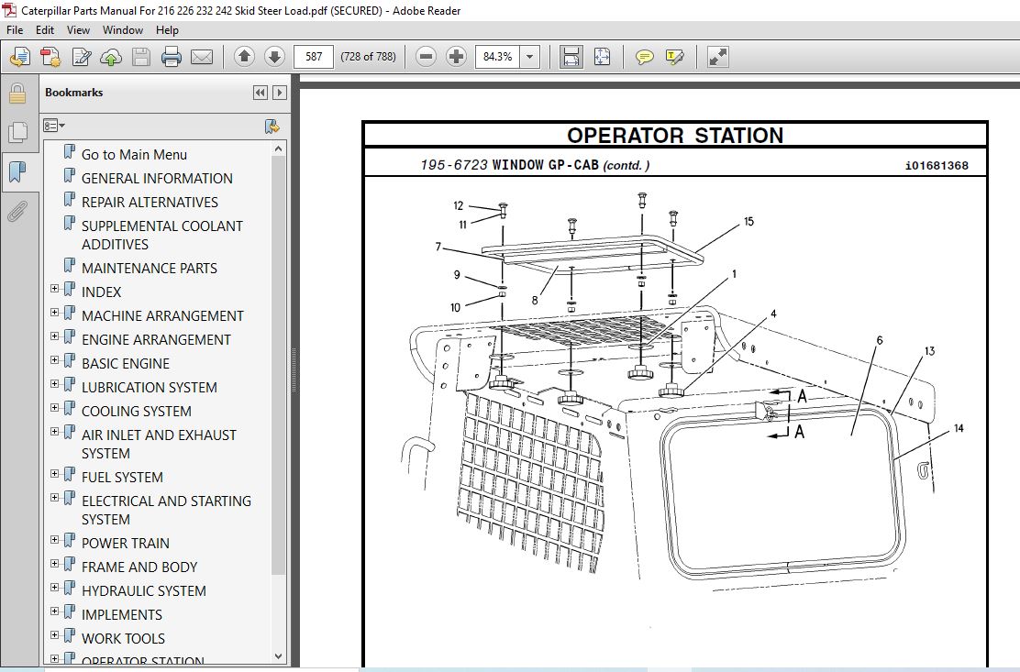Expand the COOLING SYSTEM bookmark
Viewport: 1020px width, 672px height.
(x=55, y=408)
